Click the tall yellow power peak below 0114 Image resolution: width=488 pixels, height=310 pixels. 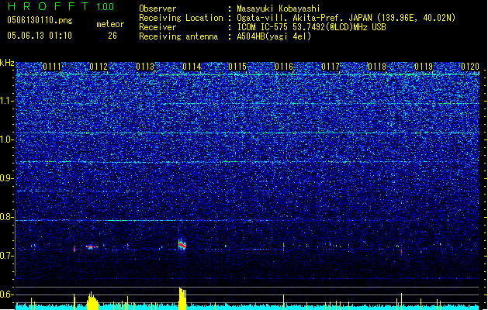pos(182,298)
